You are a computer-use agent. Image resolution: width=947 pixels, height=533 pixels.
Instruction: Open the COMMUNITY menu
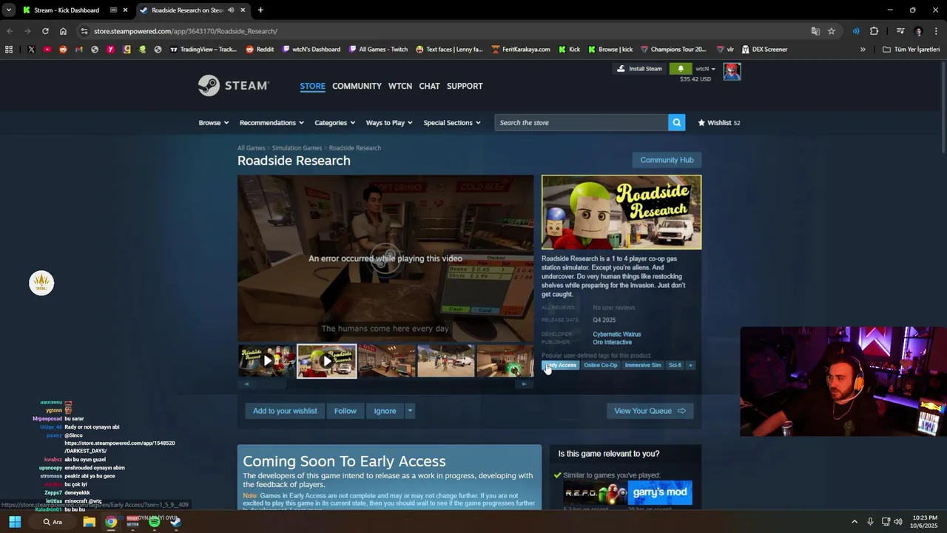click(357, 86)
